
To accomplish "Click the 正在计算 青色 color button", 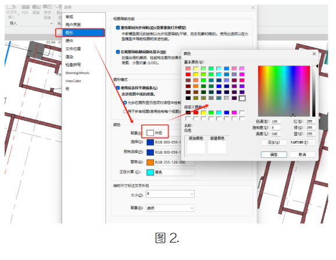I will coord(170,172).
